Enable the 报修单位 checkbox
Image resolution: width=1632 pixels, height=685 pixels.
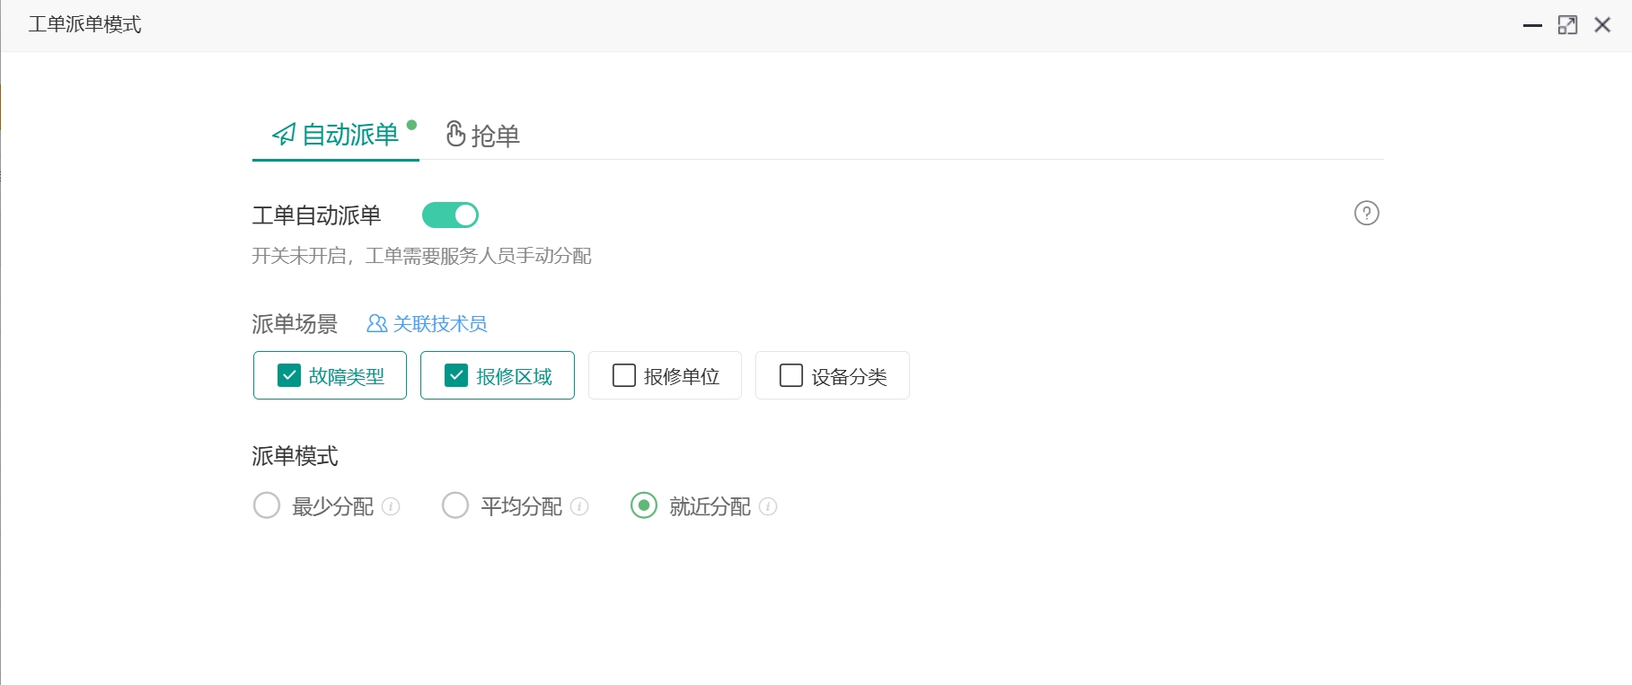[x=623, y=375]
